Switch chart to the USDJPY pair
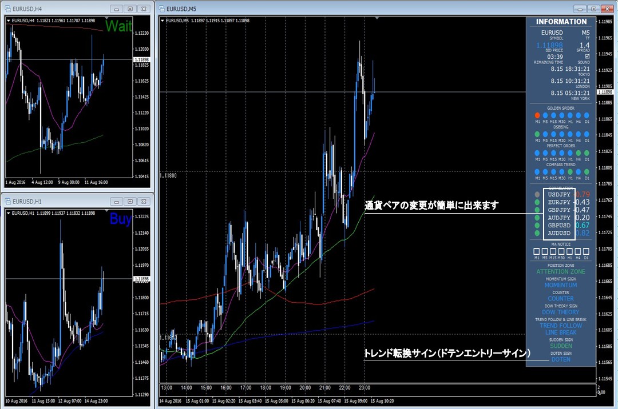 pyautogui.click(x=559, y=194)
